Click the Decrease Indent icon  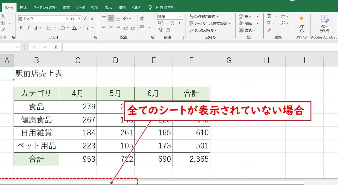point(126,28)
